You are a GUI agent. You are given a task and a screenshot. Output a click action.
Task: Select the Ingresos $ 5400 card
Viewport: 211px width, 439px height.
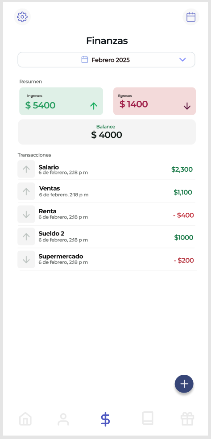coord(61,101)
